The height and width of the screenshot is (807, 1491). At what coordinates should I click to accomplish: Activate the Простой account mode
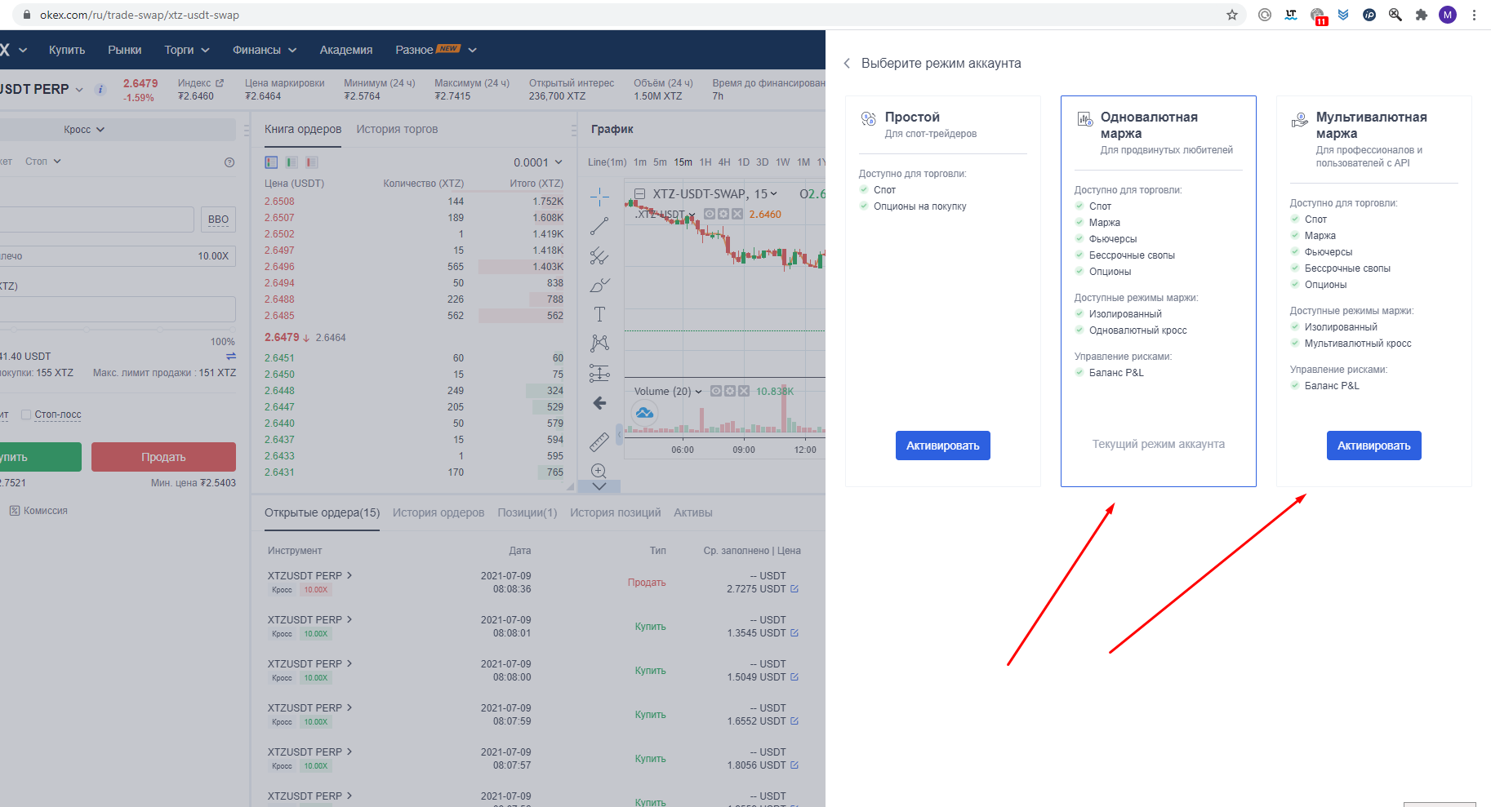click(x=943, y=446)
